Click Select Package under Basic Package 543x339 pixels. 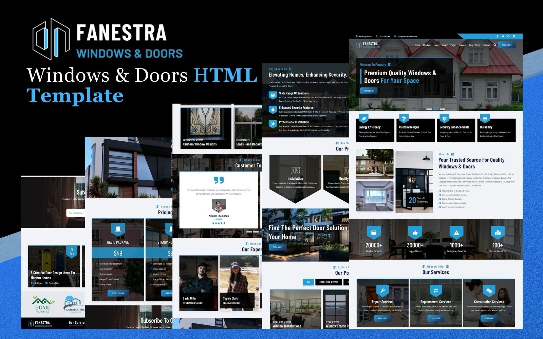118,293
